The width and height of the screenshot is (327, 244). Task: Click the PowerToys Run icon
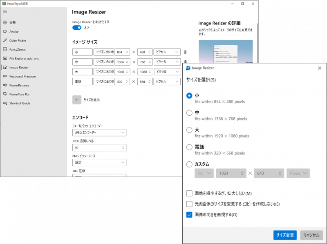click(5, 94)
